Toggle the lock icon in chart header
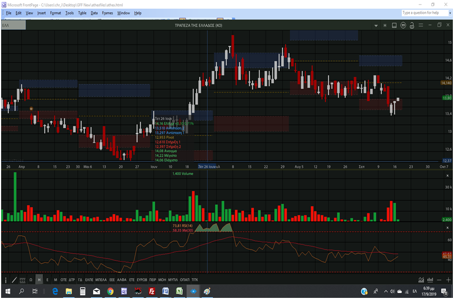This screenshot has height=299, width=454. pos(412,25)
